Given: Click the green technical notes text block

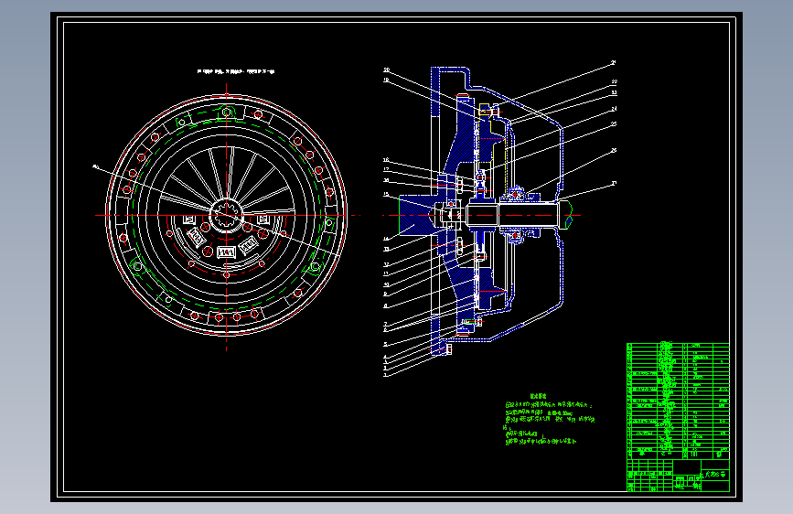Looking at the screenshot, I should pos(549,420).
